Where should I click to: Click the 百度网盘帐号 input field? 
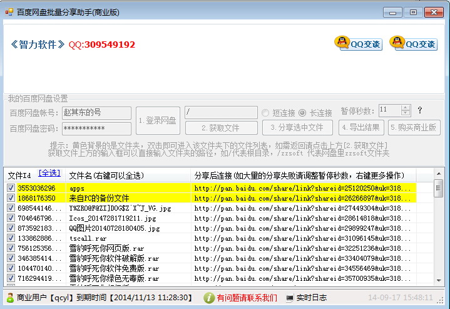tap(96, 113)
